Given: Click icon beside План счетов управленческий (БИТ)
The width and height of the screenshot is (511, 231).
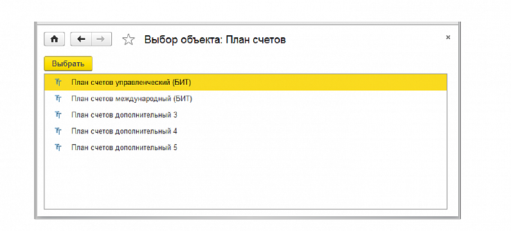Looking at the screenshot, I should [x=58, y=82].
